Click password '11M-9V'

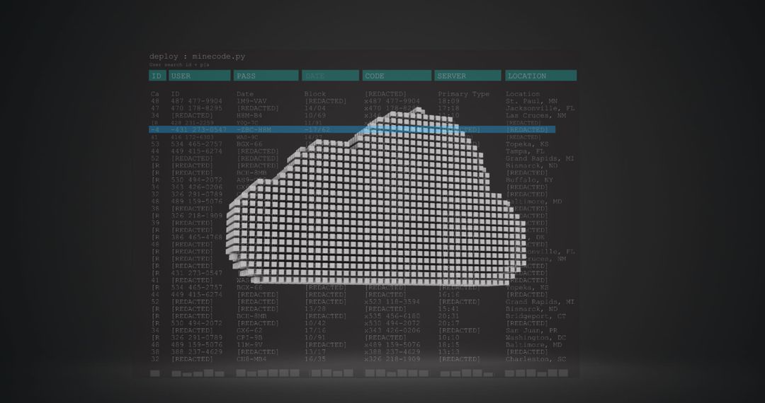pyautogui.click(x=249, y=345)
